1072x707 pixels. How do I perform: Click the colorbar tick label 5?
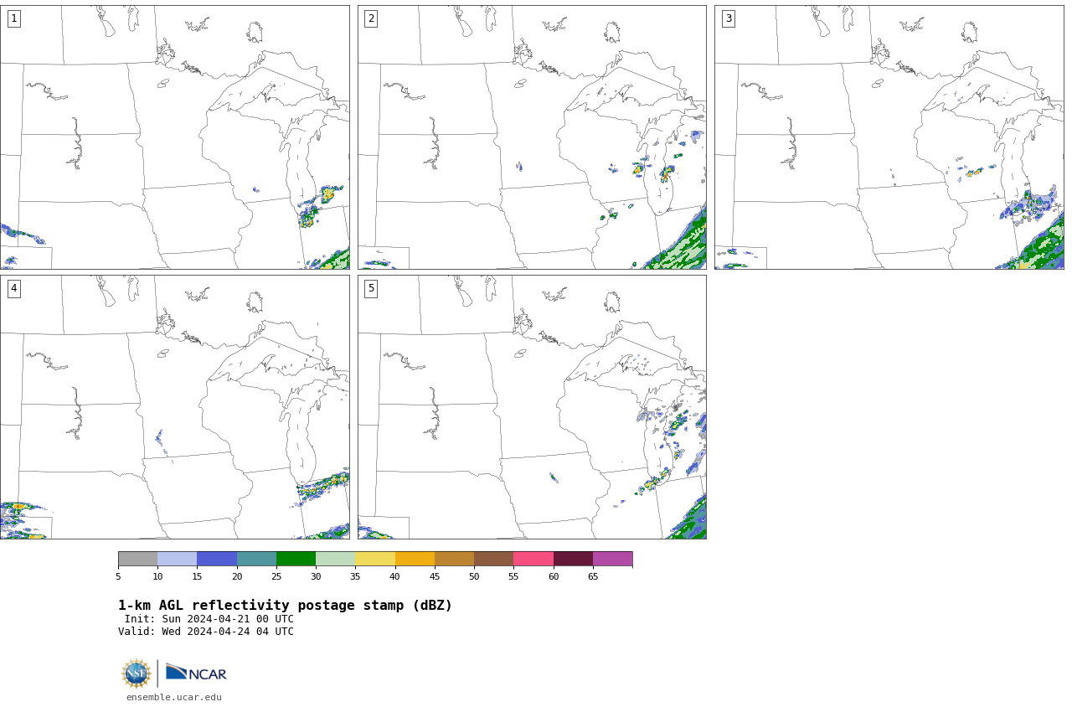click(x=118, y=576)
